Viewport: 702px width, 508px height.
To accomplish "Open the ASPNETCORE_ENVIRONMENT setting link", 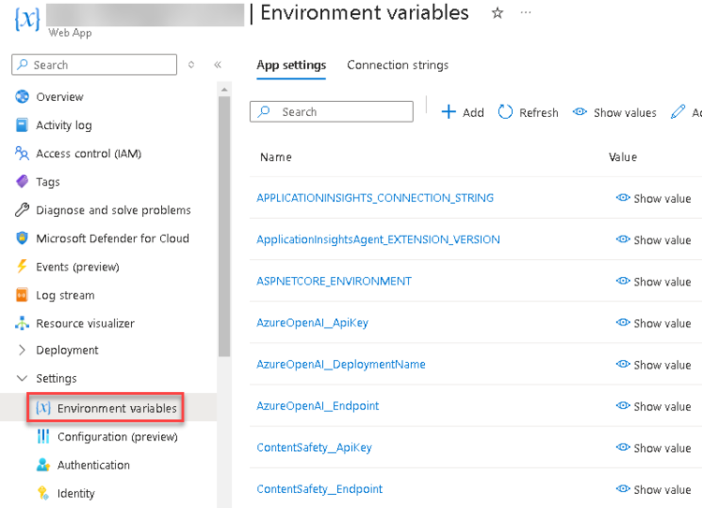I will 333,281.
